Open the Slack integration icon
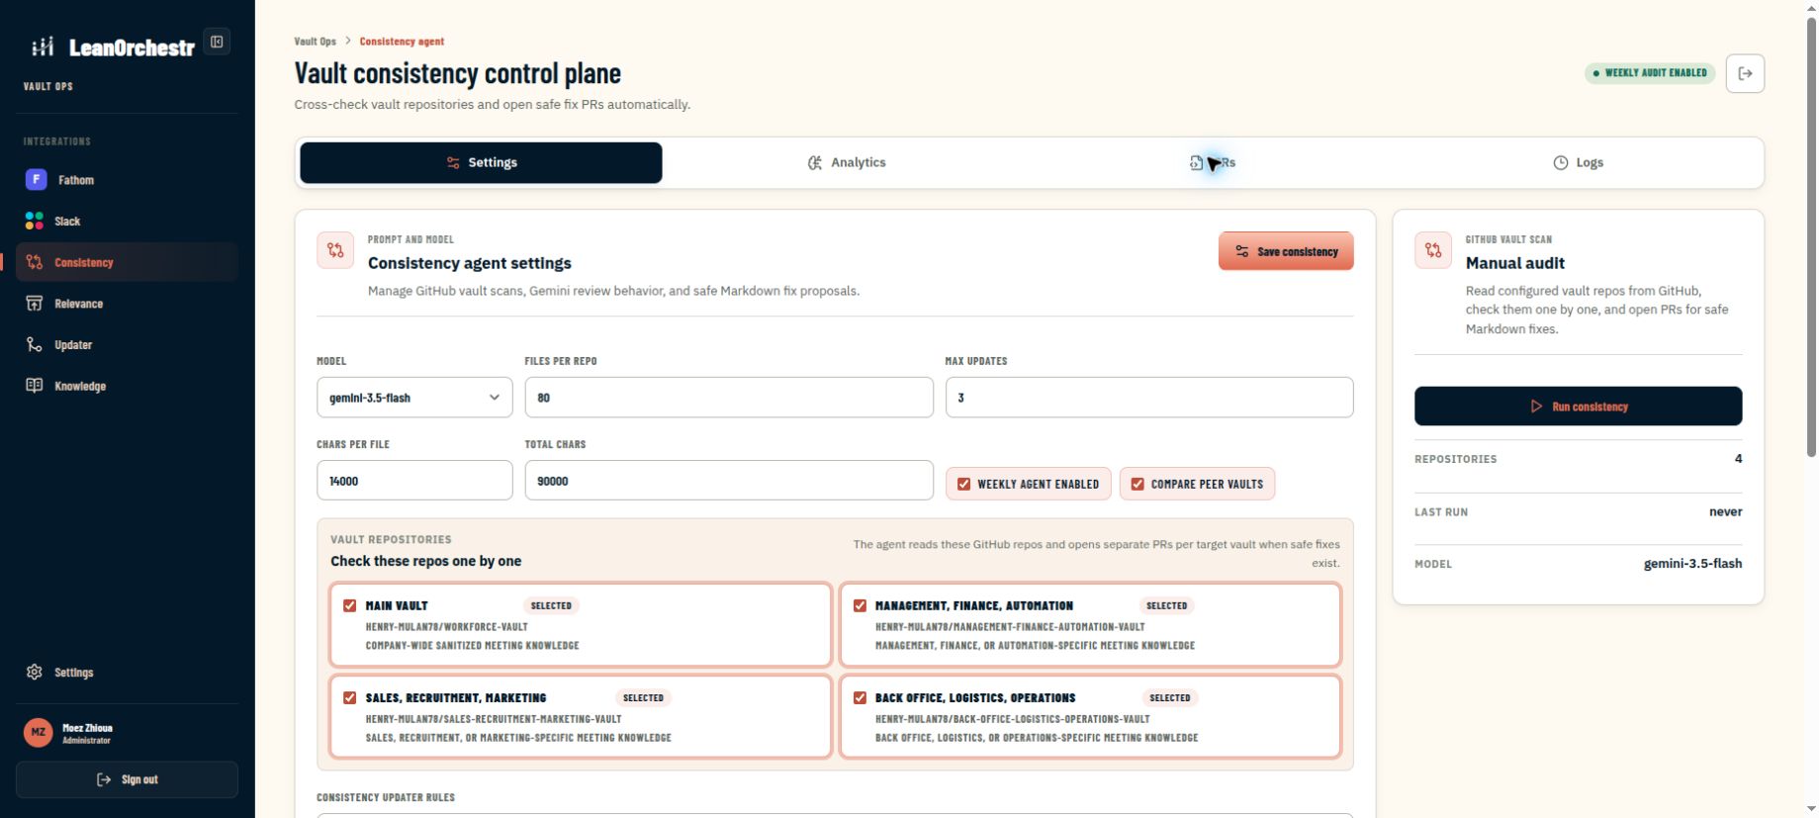The image size is (1819, 818). [35, 221]
